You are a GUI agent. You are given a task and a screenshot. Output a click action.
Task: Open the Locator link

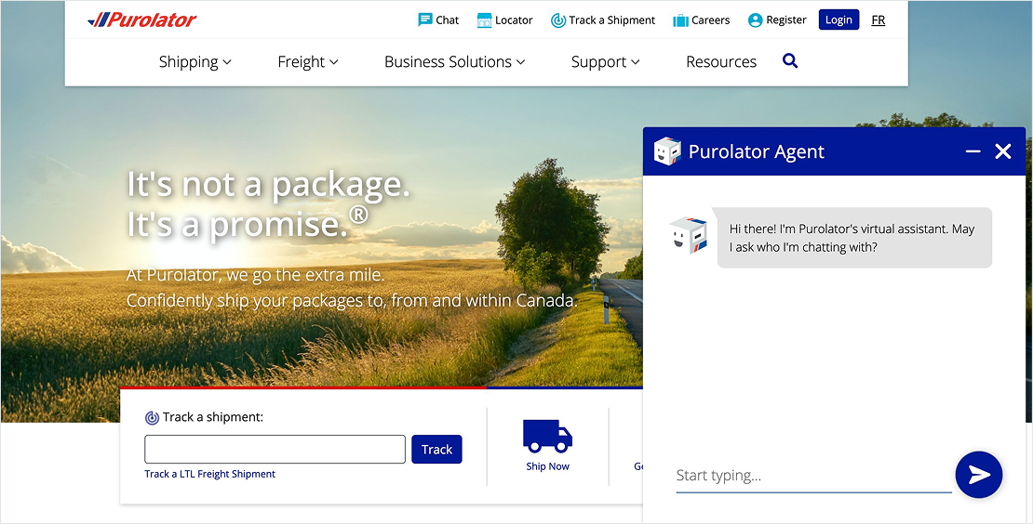point(514,20)
